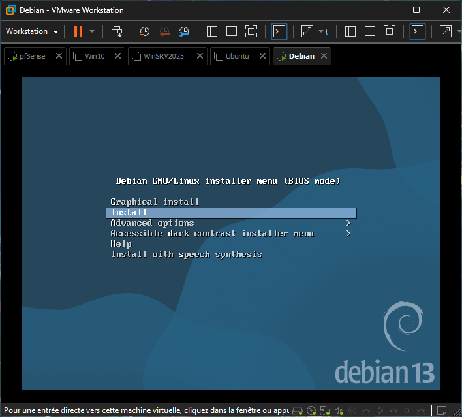
Task: Switch to the WinSRV2025 tab
Action: point(163,56)
